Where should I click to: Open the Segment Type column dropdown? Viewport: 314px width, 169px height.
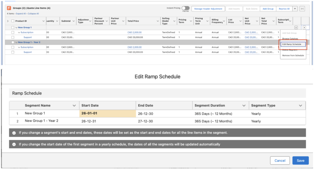pyautogui.click(x=300, y=105)
